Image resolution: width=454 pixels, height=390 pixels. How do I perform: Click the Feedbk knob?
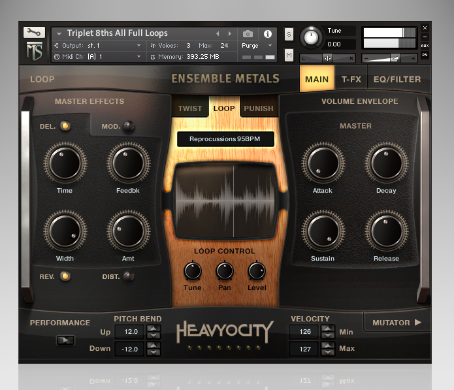coord(129,163)
